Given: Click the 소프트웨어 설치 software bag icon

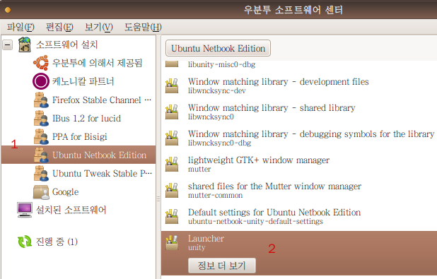Looking at the screenshot, I should (x=25, y=44).
